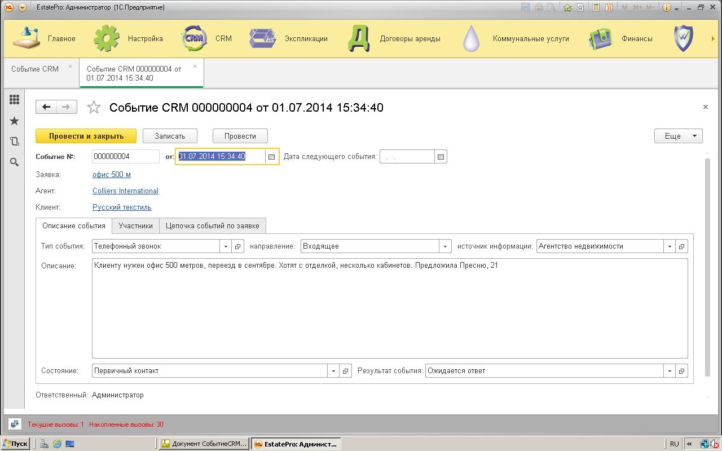Switch to Документ СобытиеCRM taskbar window
This screenshot has width=722, height=451.
tap(204, 444)
